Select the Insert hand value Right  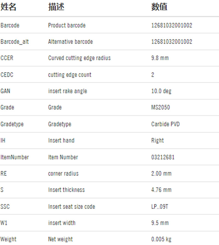click(x=157, y=141)
